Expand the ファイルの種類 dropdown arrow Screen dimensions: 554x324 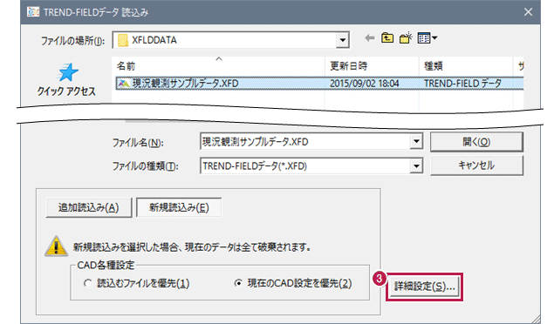416,165
